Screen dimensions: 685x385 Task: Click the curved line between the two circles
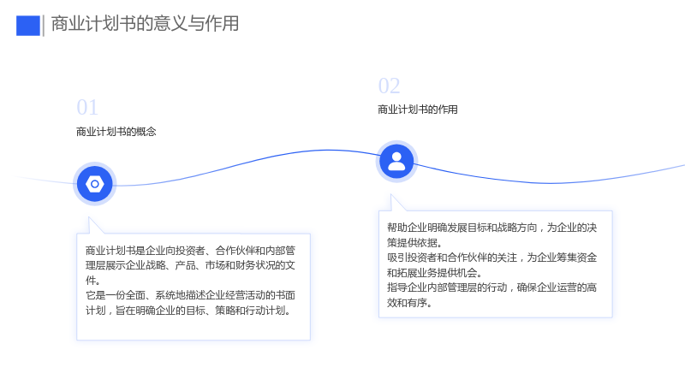click(245, 163)
